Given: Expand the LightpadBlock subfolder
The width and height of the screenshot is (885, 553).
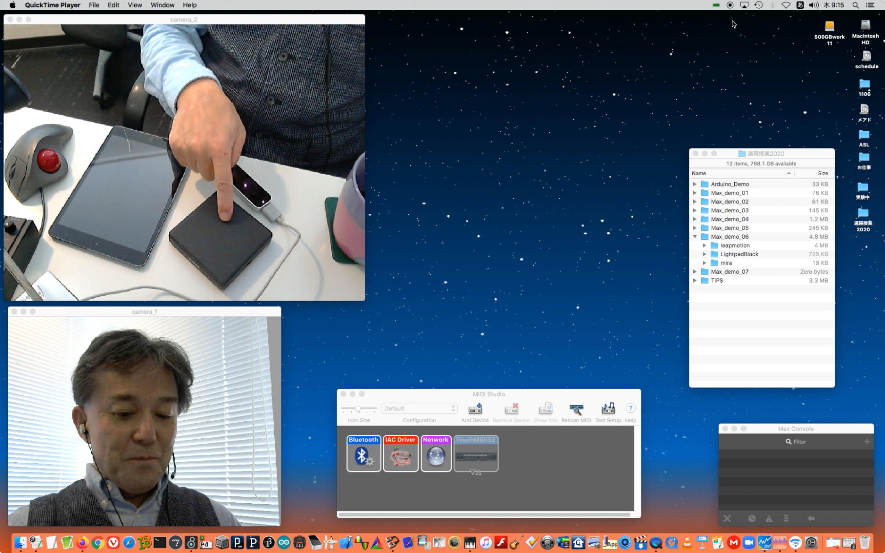Looking at the screenshot, I should click(x=704, y=254).
